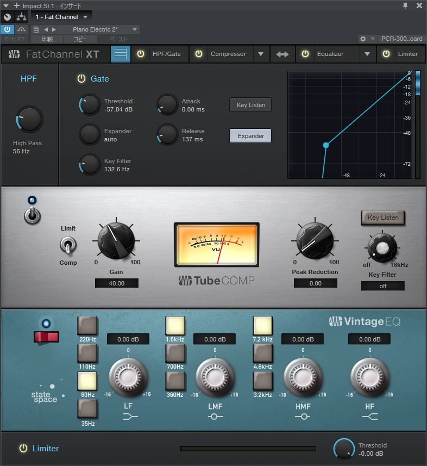This screenshot has width=427, height=466.
Task: Toggle the Expander mode button
Action: pyautogui.click(x=250, y=136)
